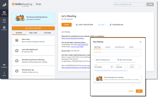The height and width of the screenshot is (97, 158).
Task: Open the More menu in sidebar
Action: click(4, 74)
